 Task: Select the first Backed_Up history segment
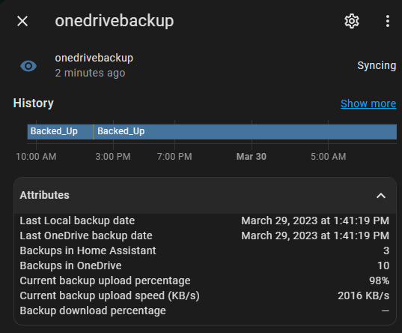[x=60, y=132]
